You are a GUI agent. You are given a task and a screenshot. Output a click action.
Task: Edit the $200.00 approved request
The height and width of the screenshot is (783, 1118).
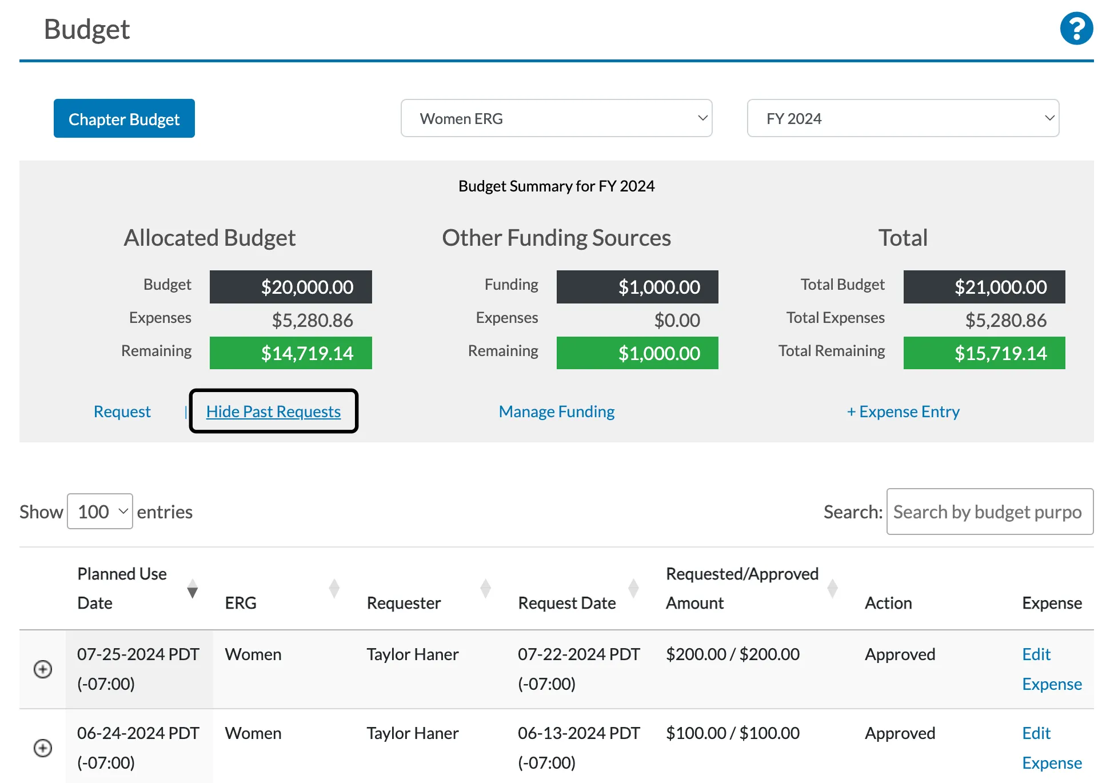(x=1036, y=654)
